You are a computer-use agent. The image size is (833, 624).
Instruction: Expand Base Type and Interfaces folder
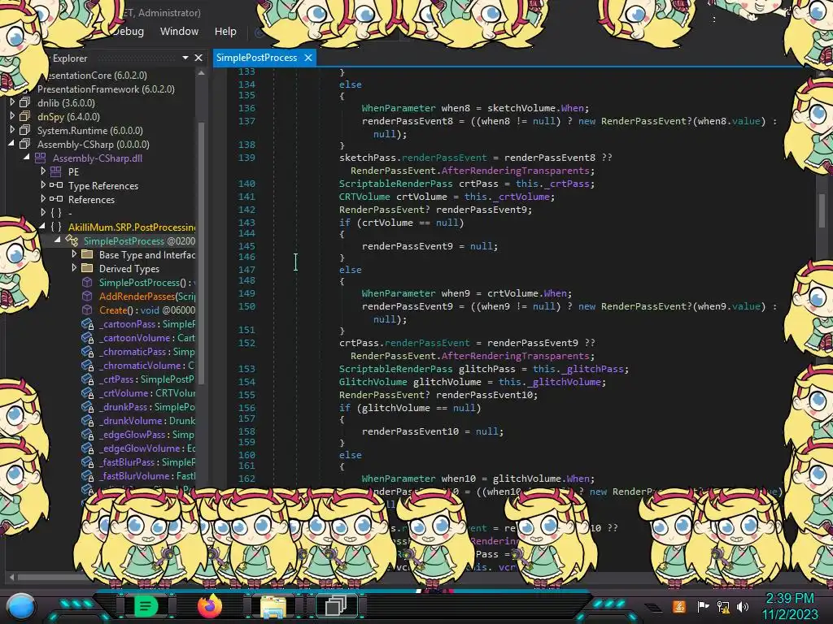point(74,254)
